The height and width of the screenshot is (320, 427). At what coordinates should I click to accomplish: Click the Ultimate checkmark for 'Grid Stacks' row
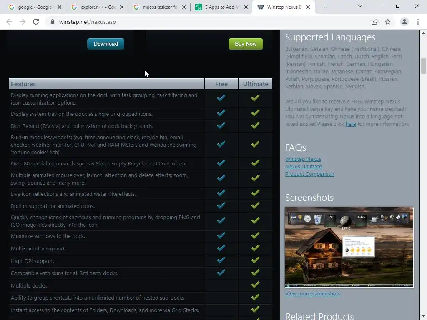[255, 310]
